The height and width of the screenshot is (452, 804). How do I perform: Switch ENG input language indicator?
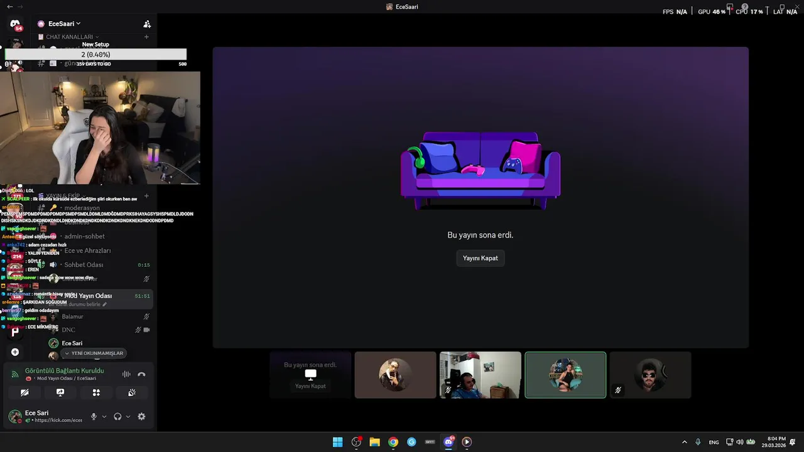click(x=714, y=442)
